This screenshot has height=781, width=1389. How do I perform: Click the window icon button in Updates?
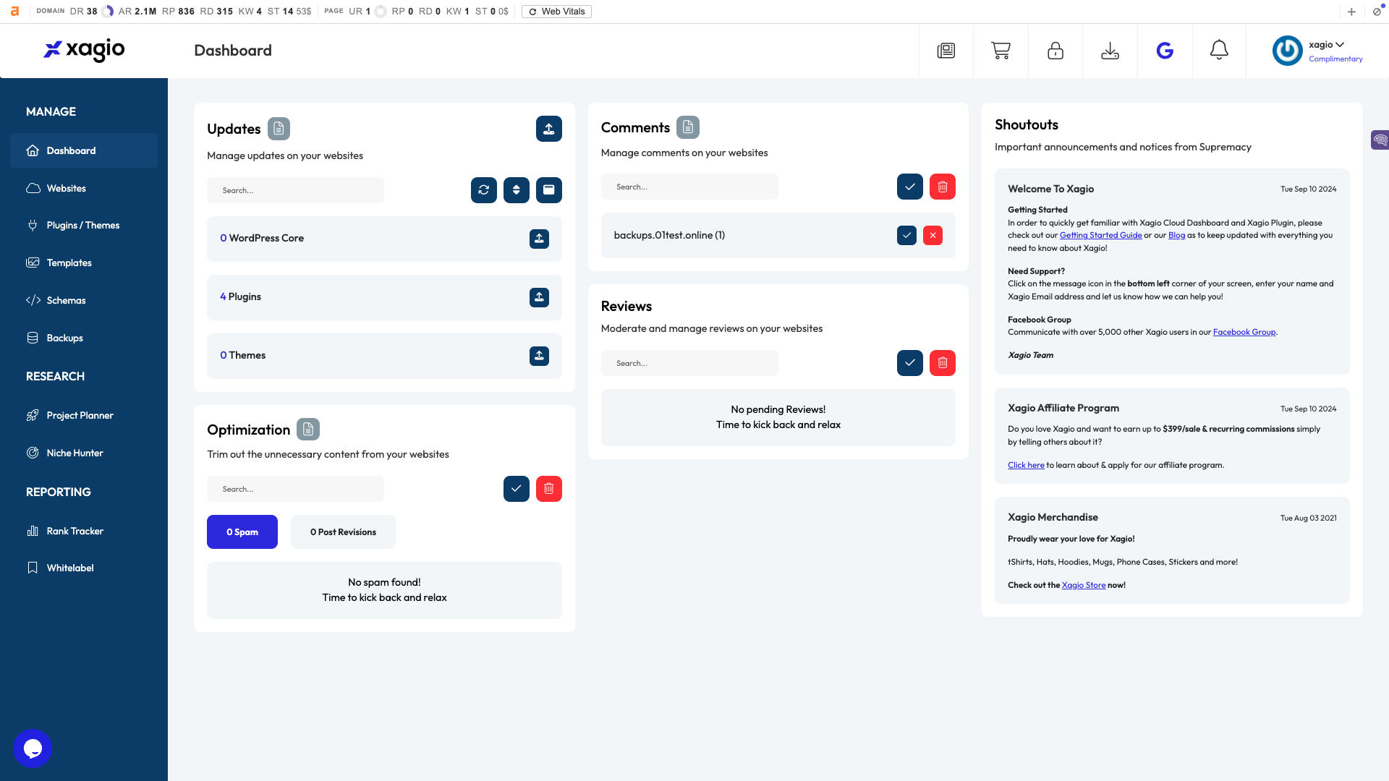pos(549,190)
